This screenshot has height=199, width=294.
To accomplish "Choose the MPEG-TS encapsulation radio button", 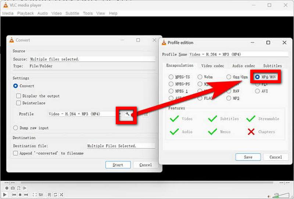I will tap(171, 77).
